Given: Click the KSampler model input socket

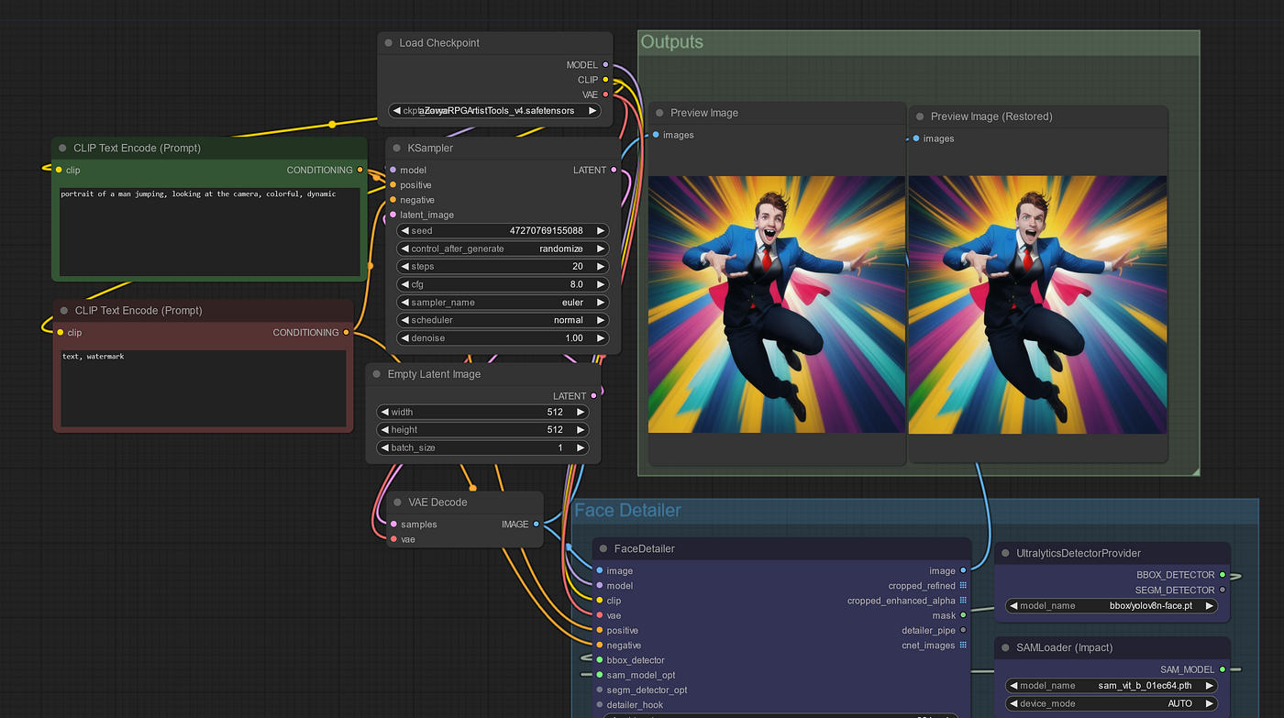Looking at the screenshot, I should coord(393,170).
